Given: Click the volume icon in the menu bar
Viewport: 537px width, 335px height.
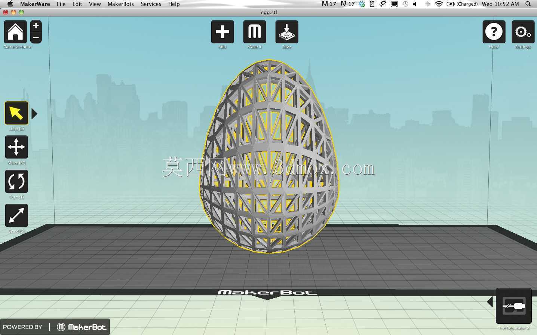Looking at the screenshot, I should [x=415, y=4].
